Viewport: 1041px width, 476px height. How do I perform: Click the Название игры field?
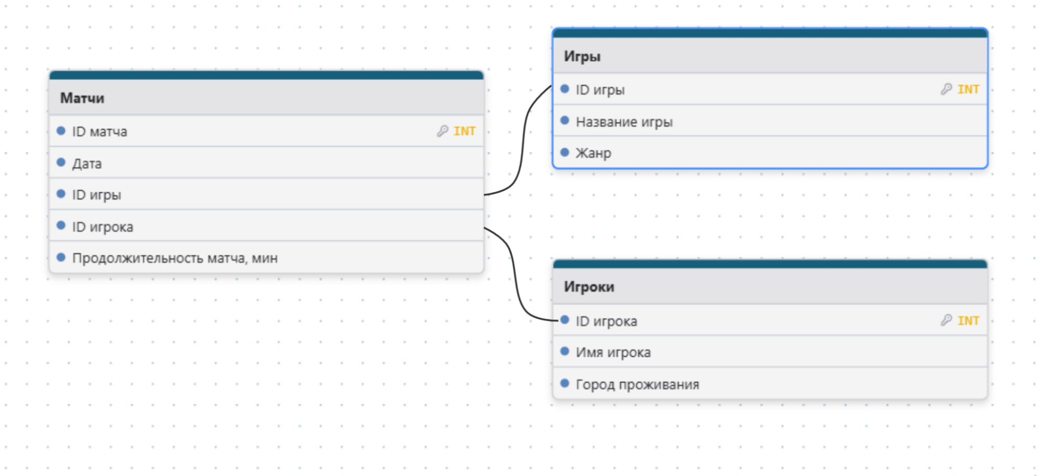(770, 121)
